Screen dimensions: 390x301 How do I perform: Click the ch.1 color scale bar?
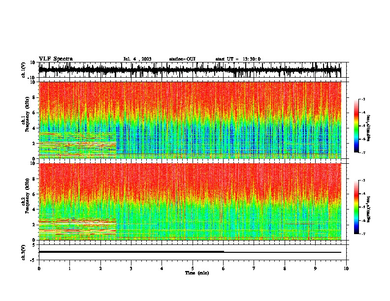point(357,126)
